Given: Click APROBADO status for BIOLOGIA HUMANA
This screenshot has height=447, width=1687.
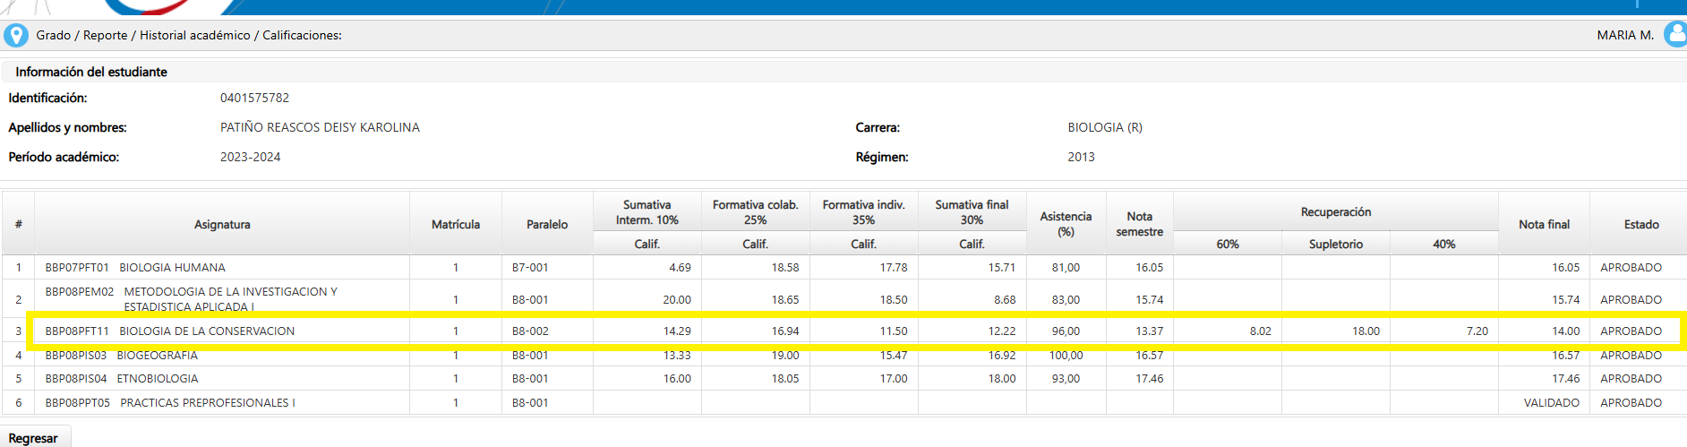Looking at the screenshot, I should (1631, 267).
